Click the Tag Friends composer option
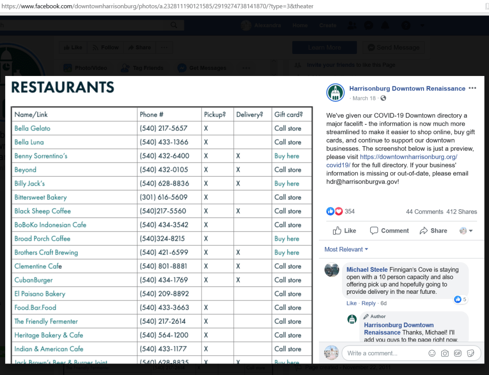This screenshot has width=489, height=375. click(142, 68)
